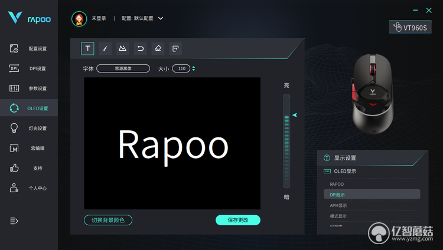Select 模式显示 in the display list
The image size is (443, 250).
pyautogui.click(x=372, y=216)
